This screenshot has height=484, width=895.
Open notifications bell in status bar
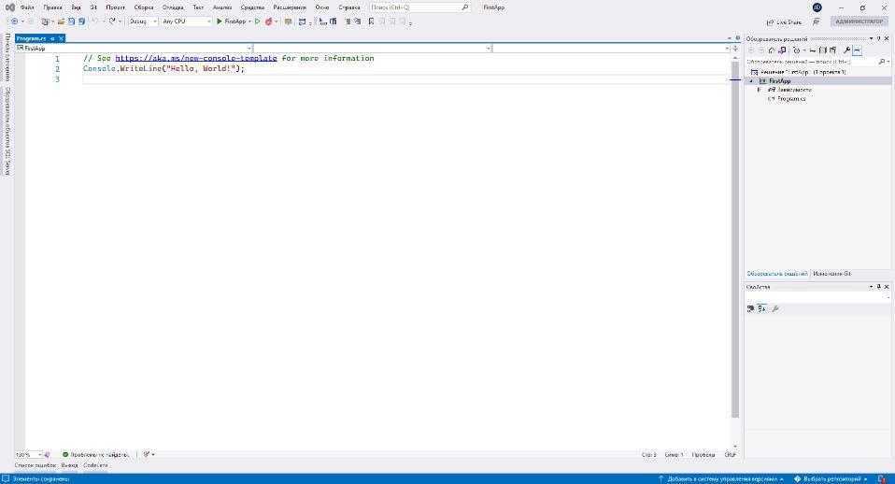click(882, 478)
